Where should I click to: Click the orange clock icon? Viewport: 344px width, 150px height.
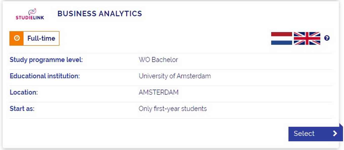16,38
